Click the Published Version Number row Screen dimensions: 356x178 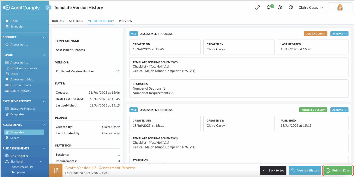[x=88, y=71]
